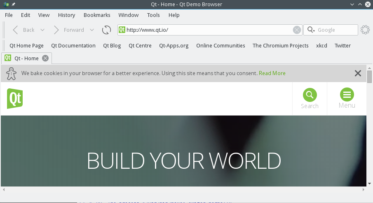Click the horizontal scrollbar left arrow
This screenshot has height=203, width=373.
[4, 190]
